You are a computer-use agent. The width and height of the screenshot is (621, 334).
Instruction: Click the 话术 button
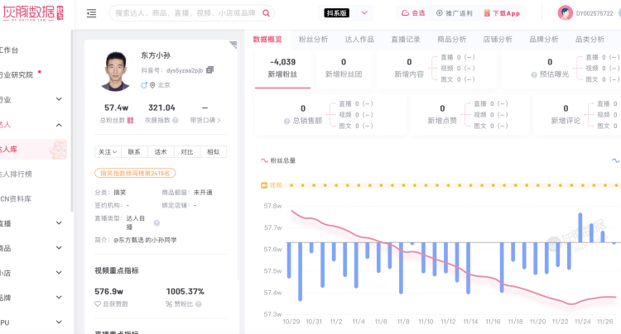161,152
